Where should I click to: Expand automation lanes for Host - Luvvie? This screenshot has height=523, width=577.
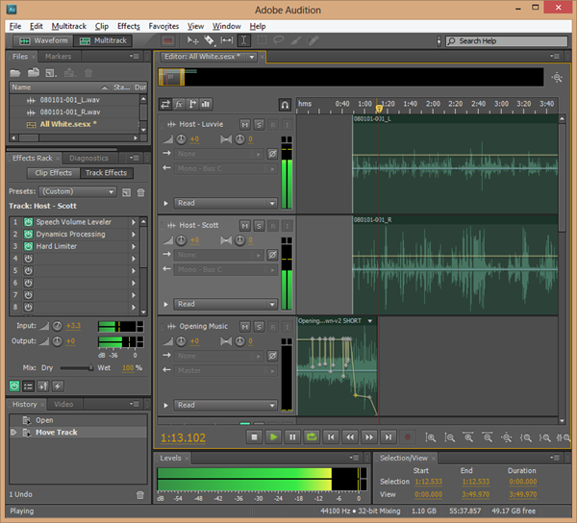click(166, 203)
